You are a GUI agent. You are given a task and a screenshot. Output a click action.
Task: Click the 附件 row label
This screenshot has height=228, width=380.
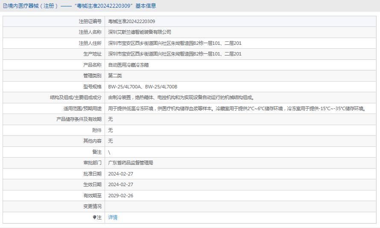[x=97, y=130]
